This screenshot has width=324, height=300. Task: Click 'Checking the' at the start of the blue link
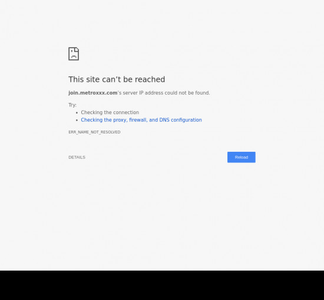[96, 120]
